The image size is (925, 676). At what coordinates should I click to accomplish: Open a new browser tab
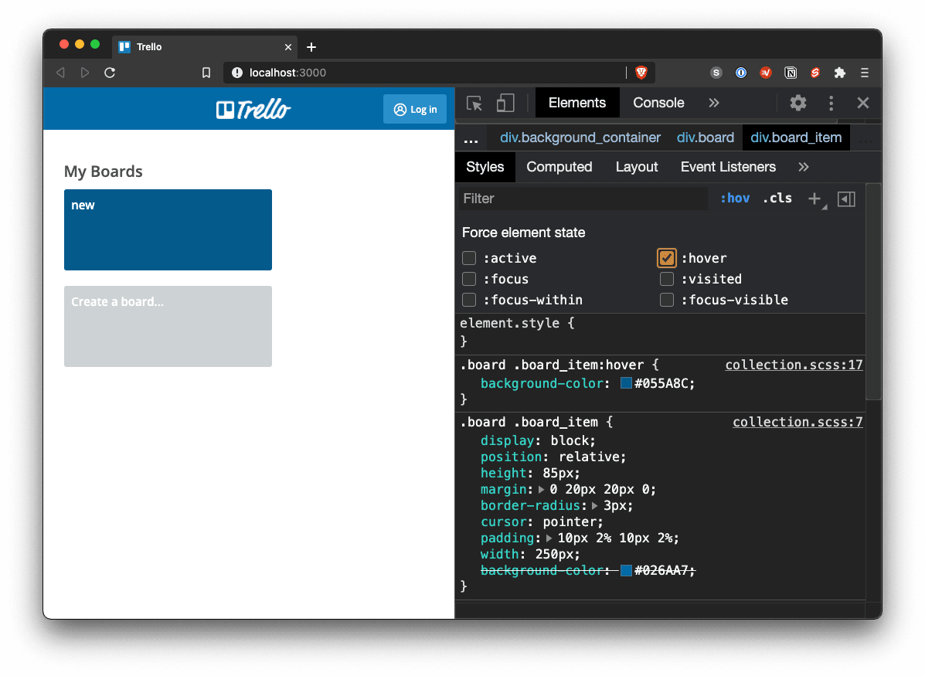click(311, 47)
